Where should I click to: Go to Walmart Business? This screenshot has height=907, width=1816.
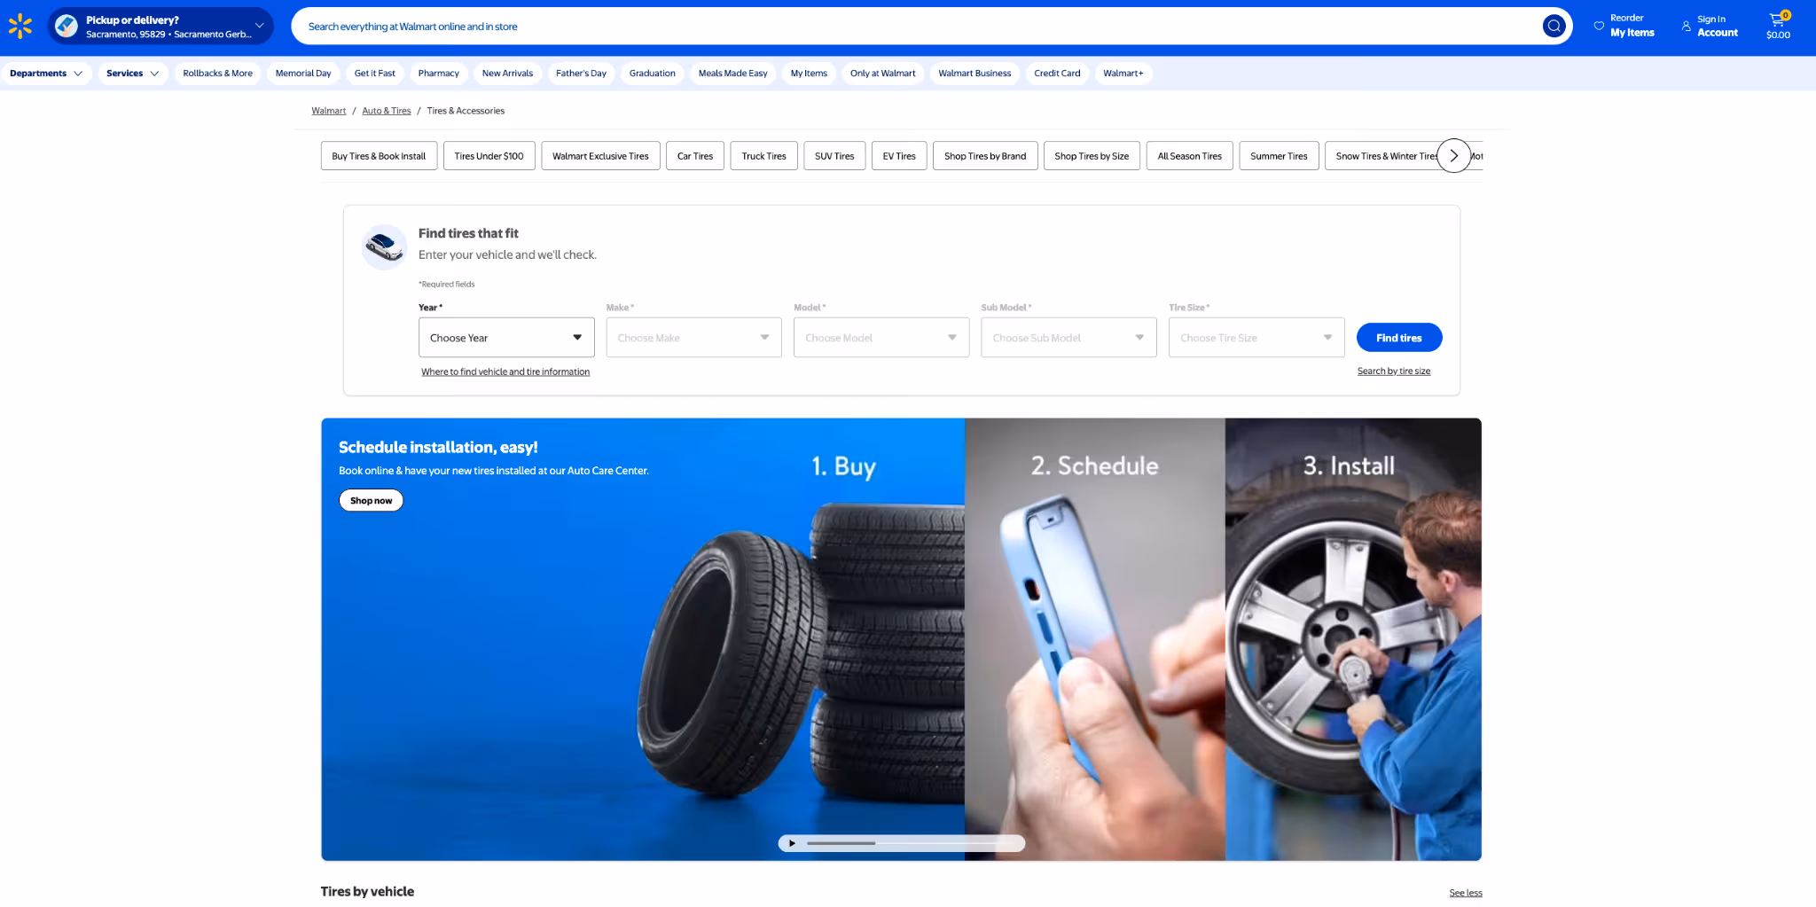975,74
